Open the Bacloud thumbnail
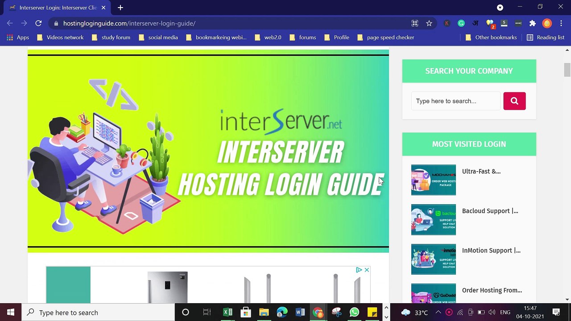This screenshot has height=321, width=571. click(434, 219)
